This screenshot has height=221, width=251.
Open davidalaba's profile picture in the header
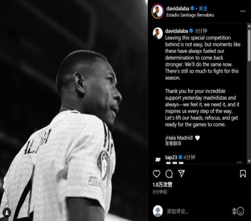(158, 12)
